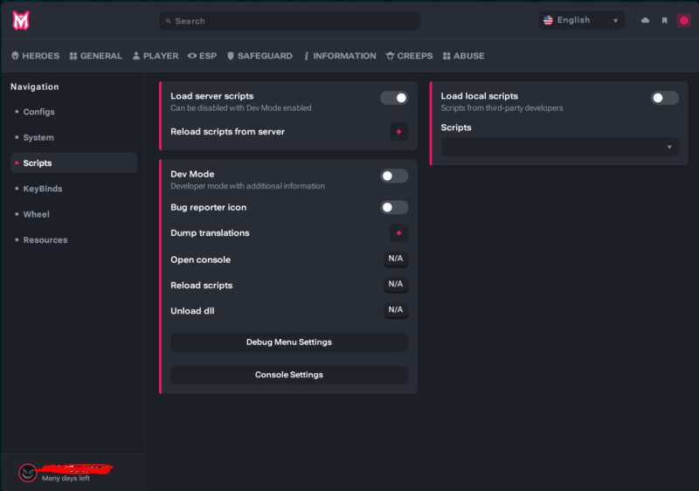The width and height of the screenshot is (699, 491).
Task: Click the pink M logo icon
Action: [20, 20]
